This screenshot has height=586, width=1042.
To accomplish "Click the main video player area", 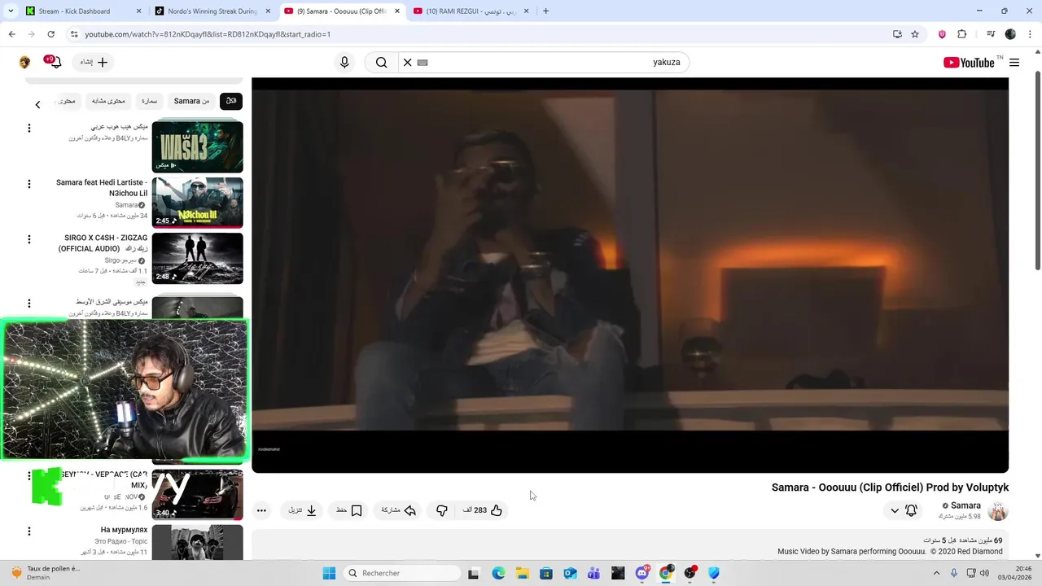I will tap(630, 275).
